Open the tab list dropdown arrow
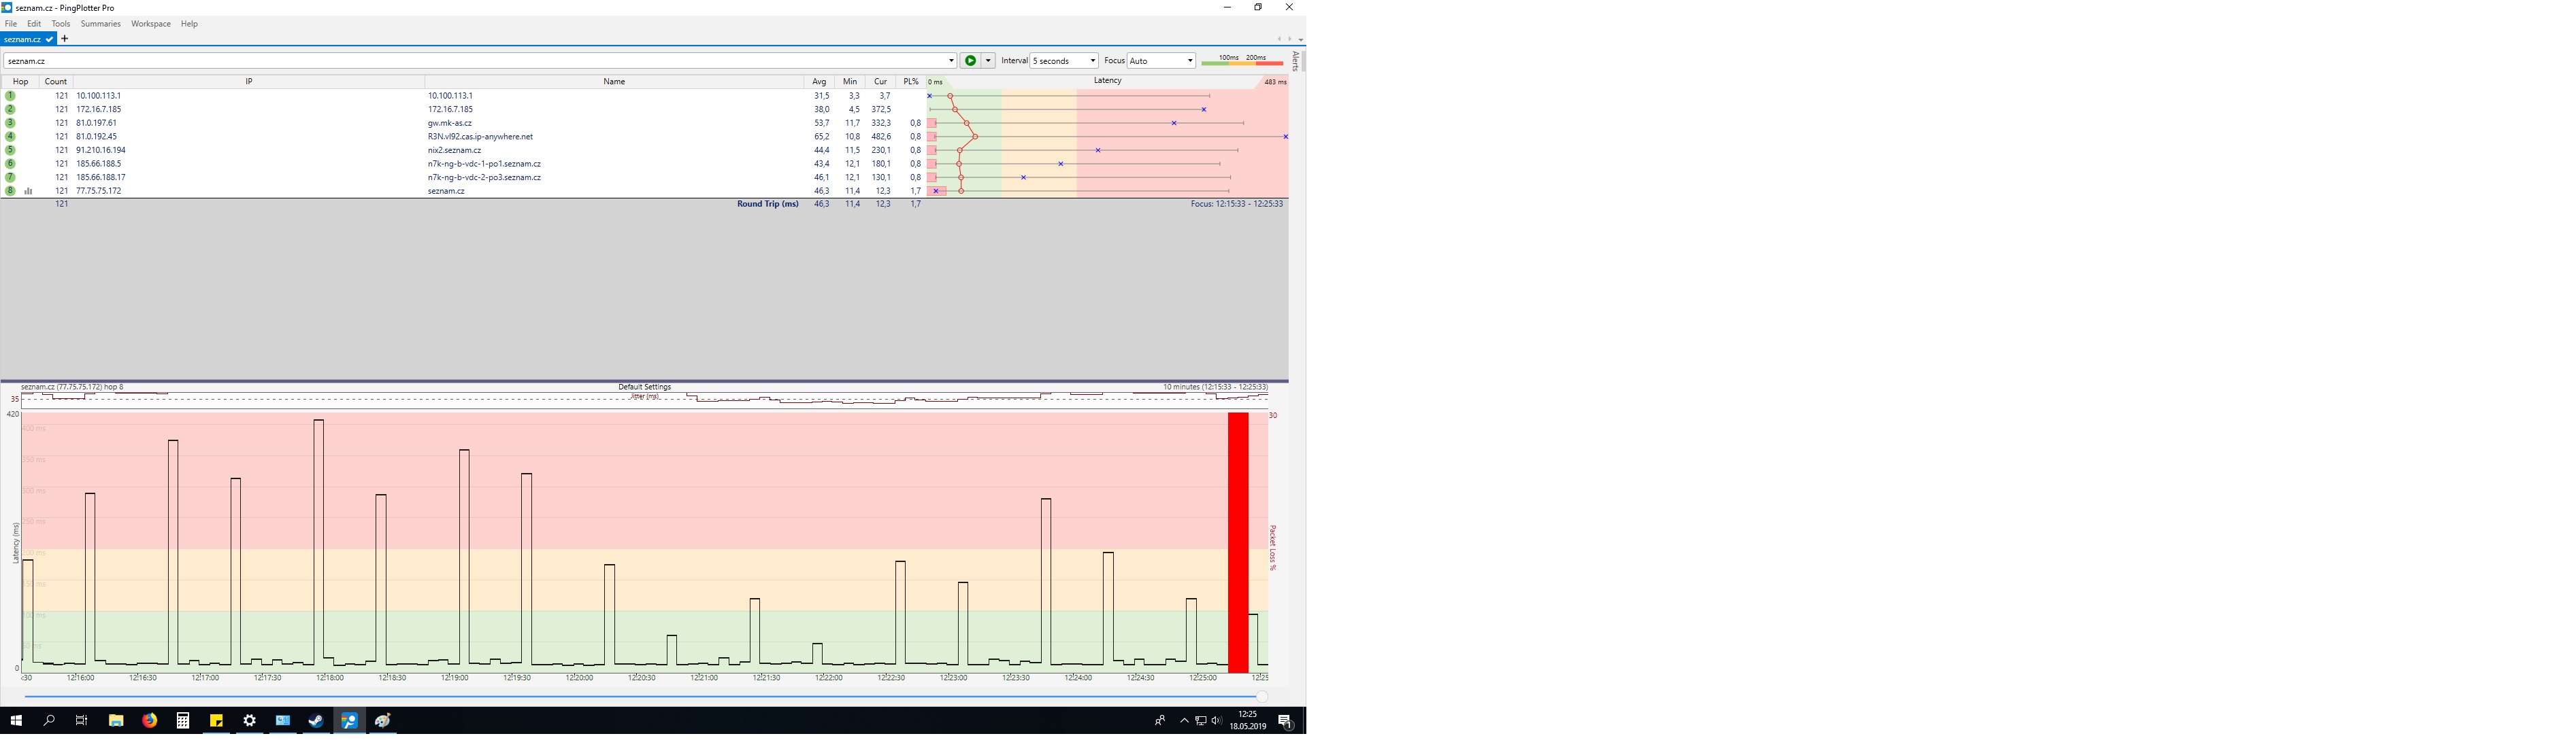 coord(1300,40)
